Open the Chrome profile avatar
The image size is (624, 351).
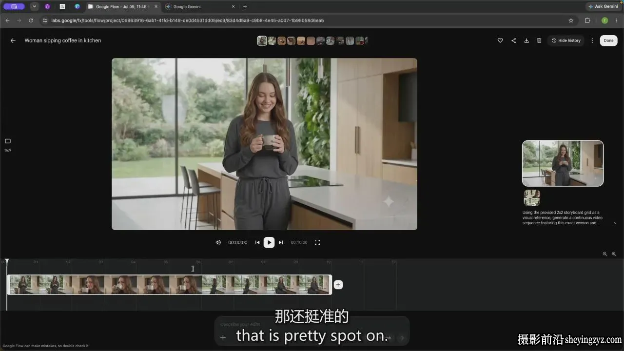coord(604,20)
